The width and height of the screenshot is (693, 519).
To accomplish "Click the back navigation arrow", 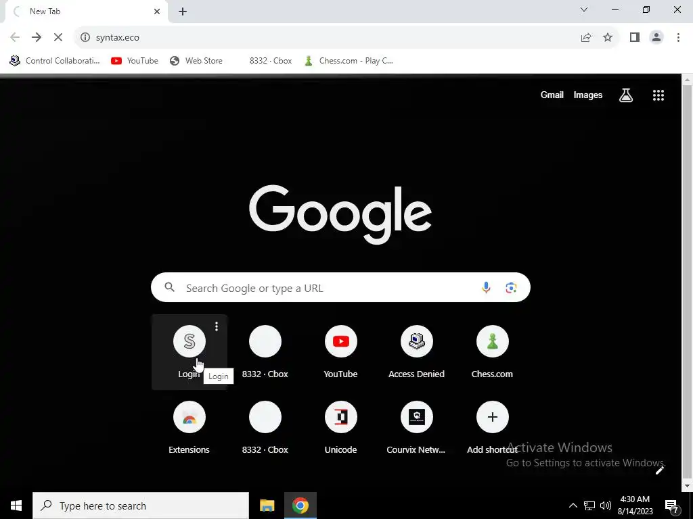I will (x=15, y=38).
